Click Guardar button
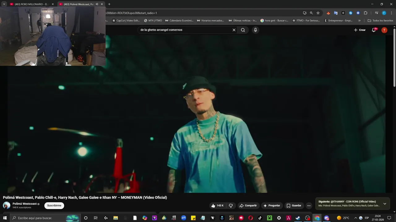This screenshot has width=396, height=222. 294,206
